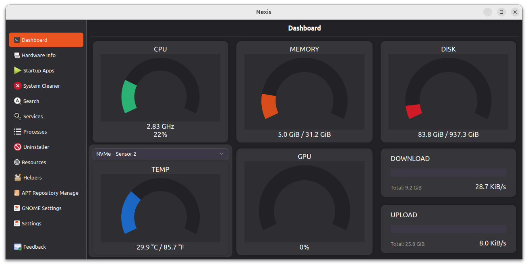The width and height of the screenshot is (528, 266).
Task: Click the UPLOAD card title
Action: click(x=404, y=215)
